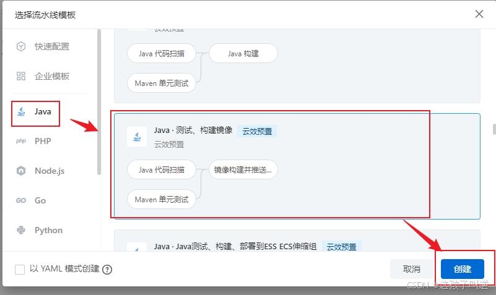Click the Java 构建 step in first template
Image resolution: width=496 pixels, height=295 pixels.
[243, 53]
